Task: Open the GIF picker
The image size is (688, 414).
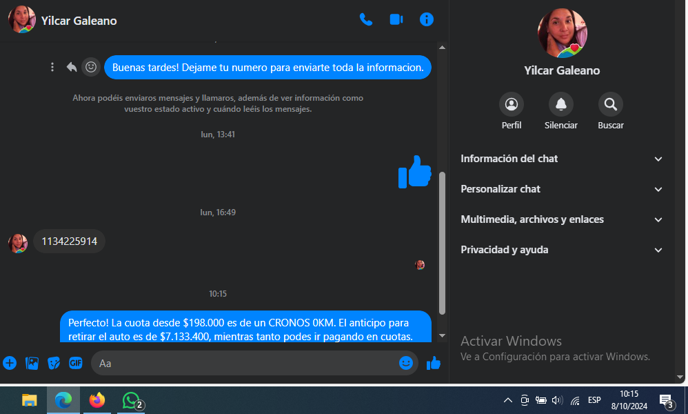Action: coord(75,364)
